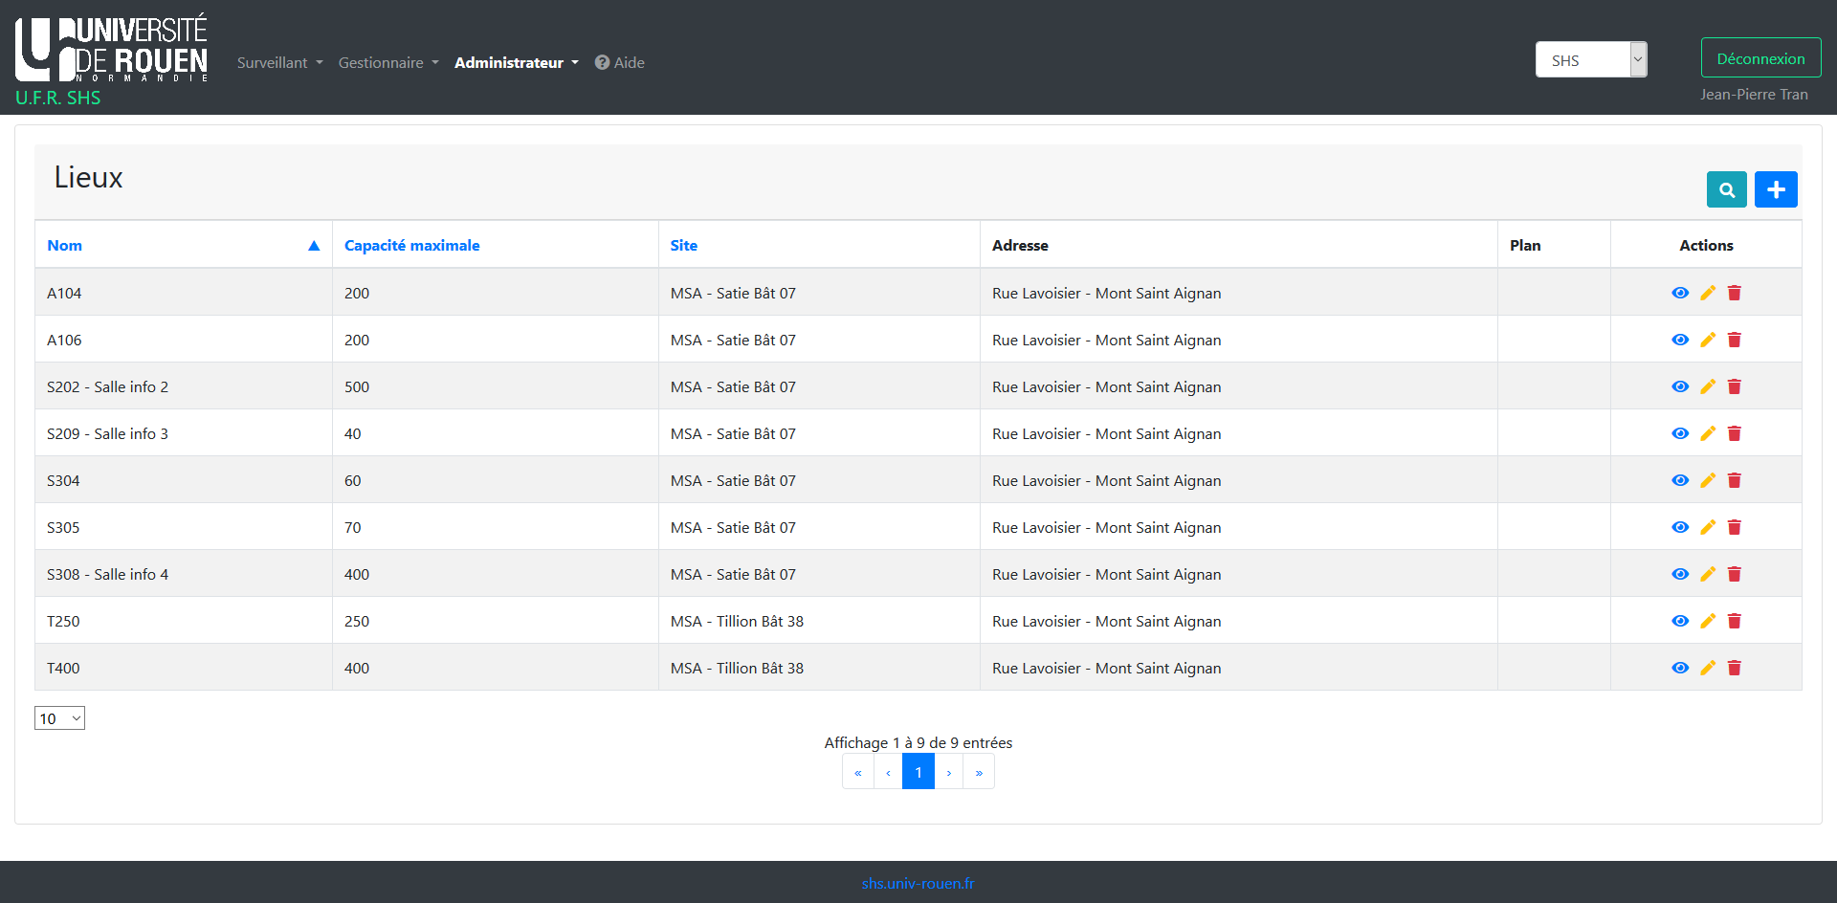This screenshot has height=903, width=1837.
Task: Open the Gestionnaire menu
Action: 387,62
